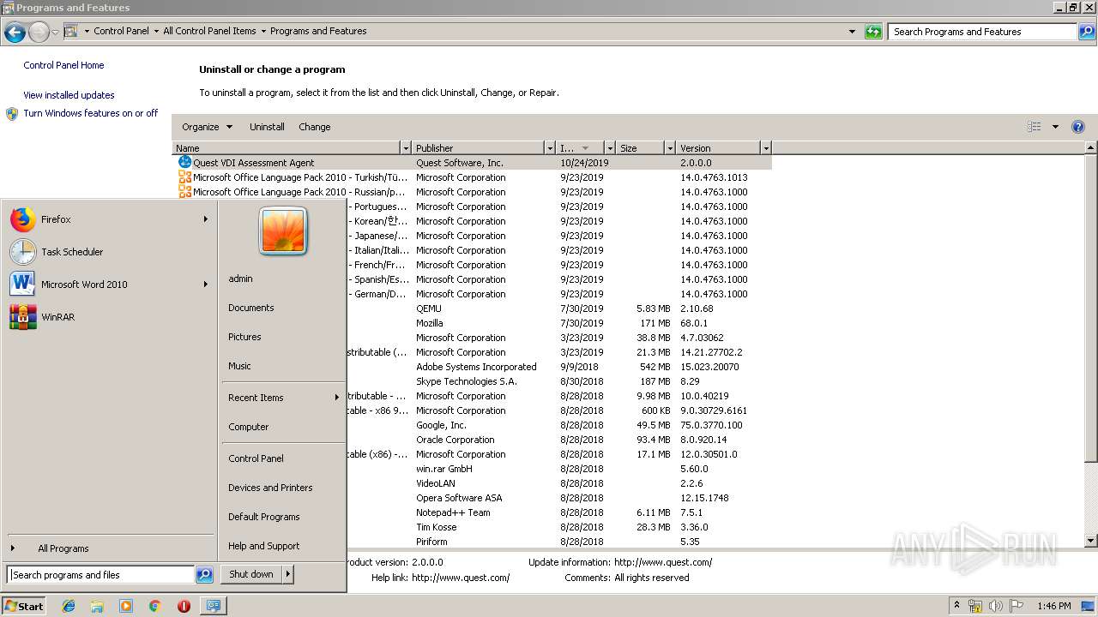Change view using the view icon

click(1035, 127)
